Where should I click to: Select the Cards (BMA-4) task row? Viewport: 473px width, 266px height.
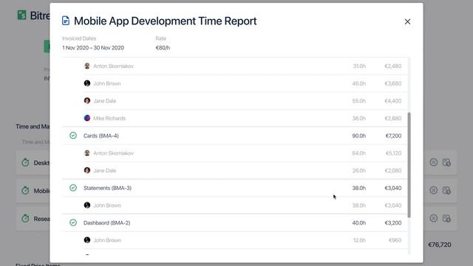235,136
